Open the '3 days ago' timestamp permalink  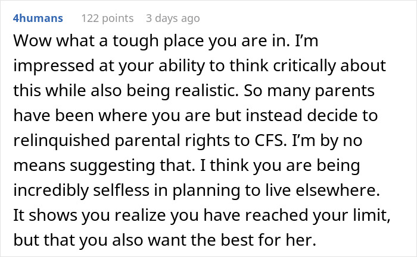[x=173, y=18]
